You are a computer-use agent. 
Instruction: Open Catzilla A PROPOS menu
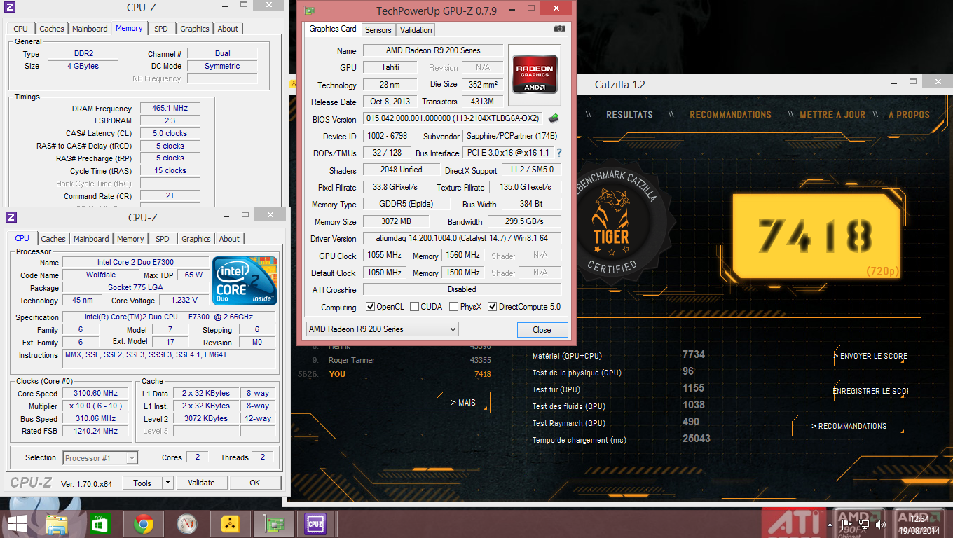909,114
